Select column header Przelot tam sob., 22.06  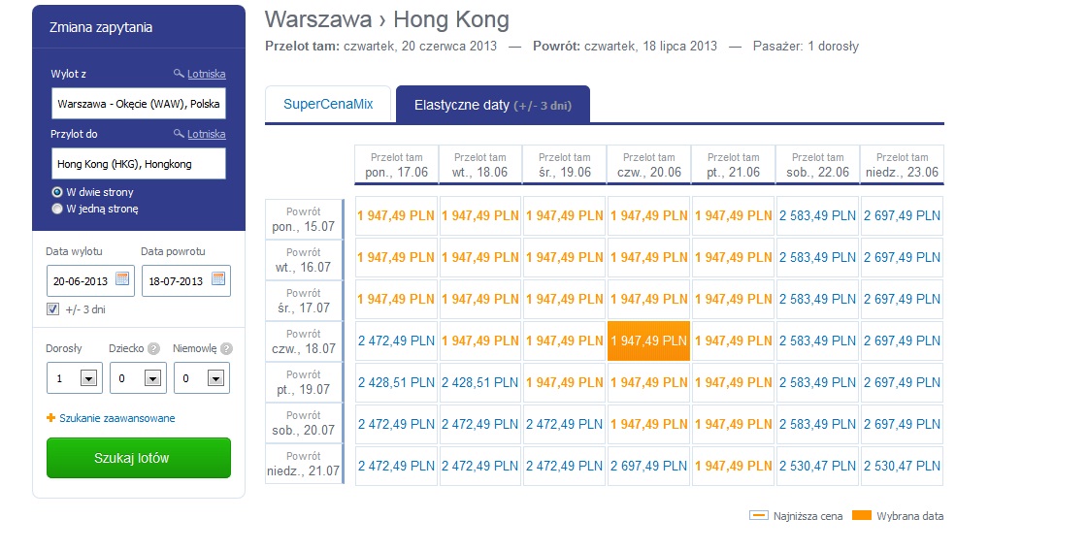(x=817, y=165)
